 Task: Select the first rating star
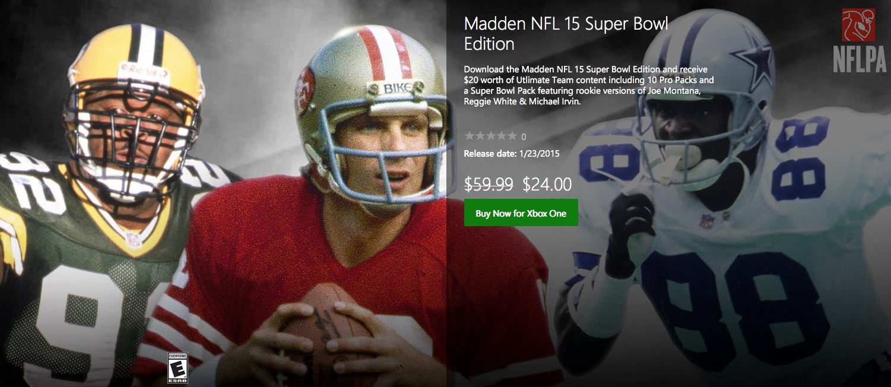click(469, 136)
